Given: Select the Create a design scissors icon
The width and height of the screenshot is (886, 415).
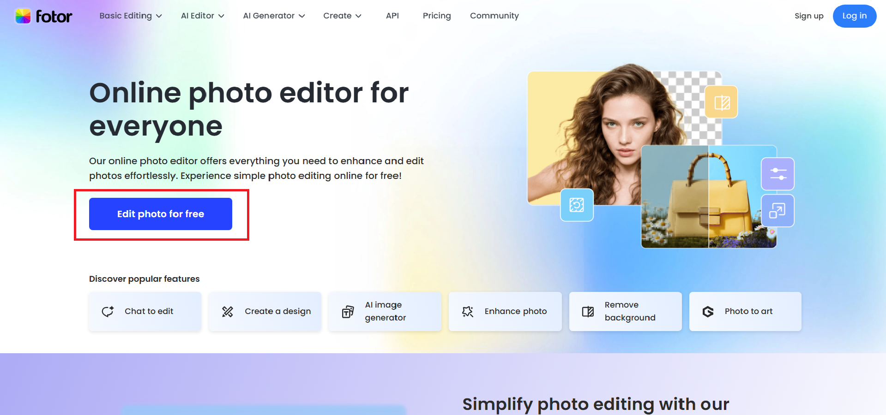Looking at the screenshot, I should [227, 311].
